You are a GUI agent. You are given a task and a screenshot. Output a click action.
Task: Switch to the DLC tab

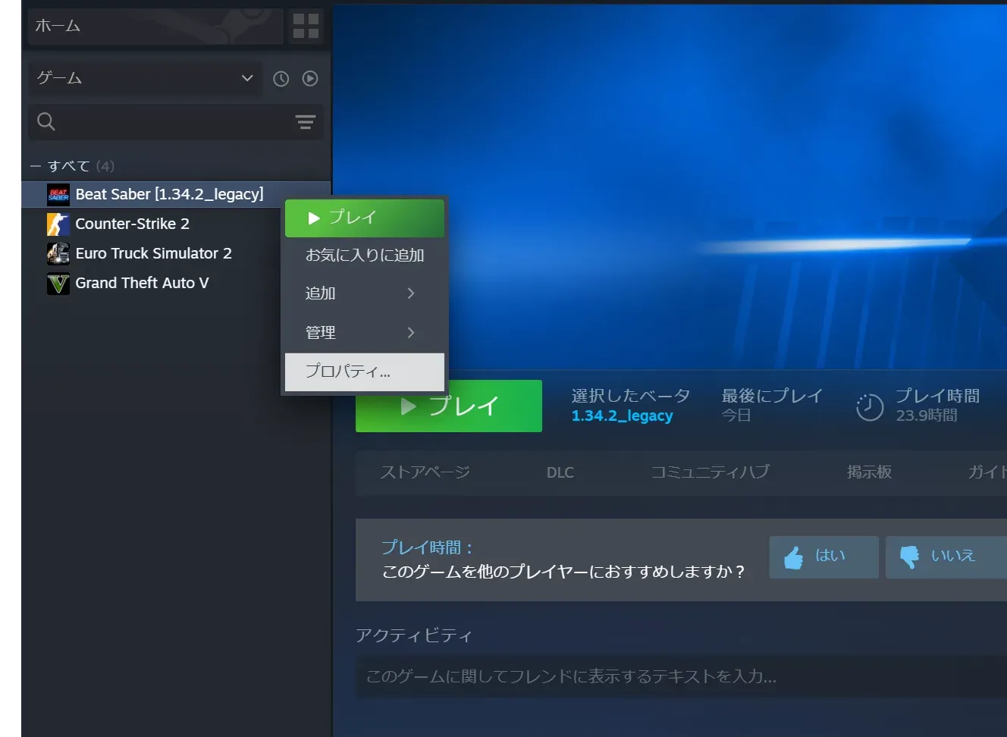560,472
